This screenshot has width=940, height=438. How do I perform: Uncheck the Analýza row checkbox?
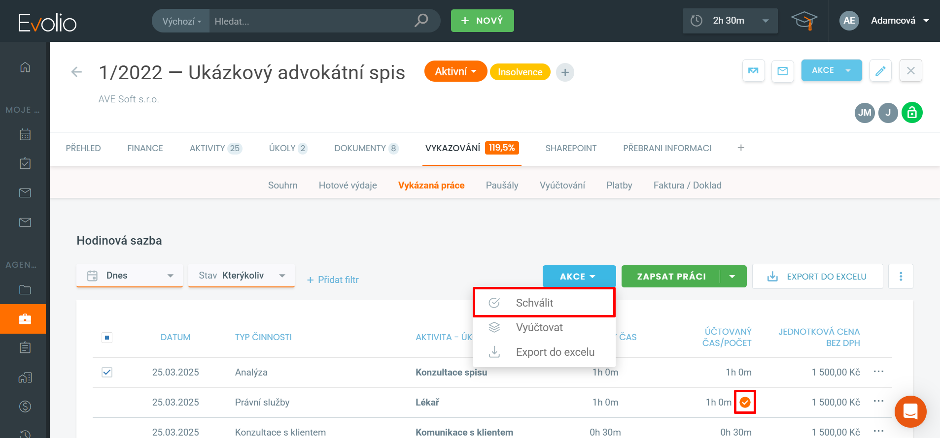[x=107, y=373]
